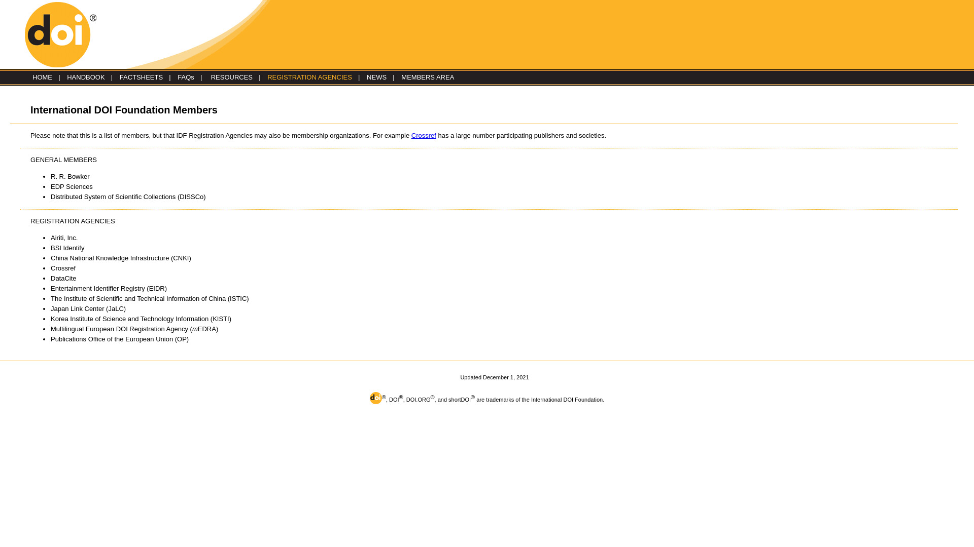The image size is (974, 547).
Task: Follow the Crossref hyperlink in the note
Action: pyautogui.click(x=424, y=136)
